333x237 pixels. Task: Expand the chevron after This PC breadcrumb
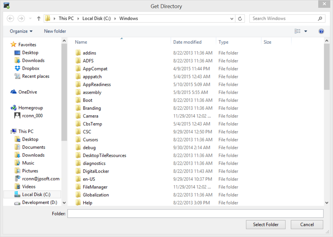point(78,19)
